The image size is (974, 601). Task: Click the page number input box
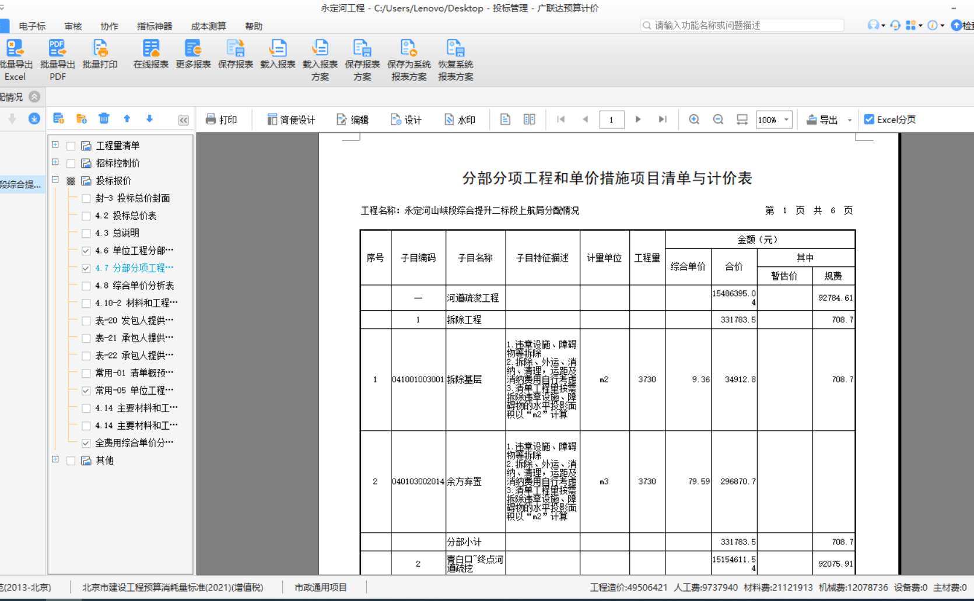point(612,120)
